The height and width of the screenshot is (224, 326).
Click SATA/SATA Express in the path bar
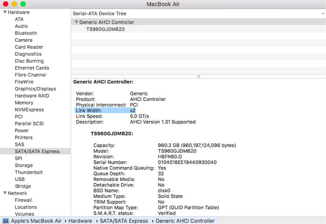[124, 221]
